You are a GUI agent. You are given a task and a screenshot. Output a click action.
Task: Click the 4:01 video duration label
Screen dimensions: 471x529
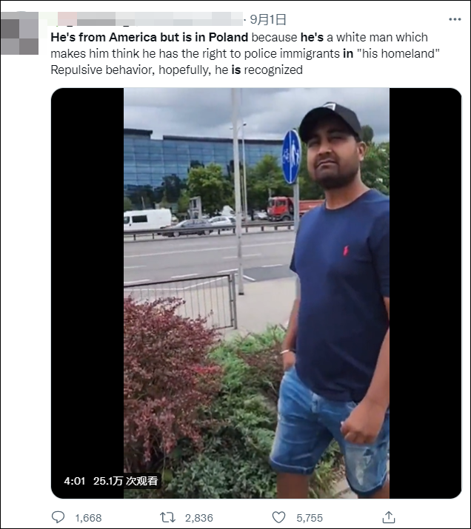[74, 481]
